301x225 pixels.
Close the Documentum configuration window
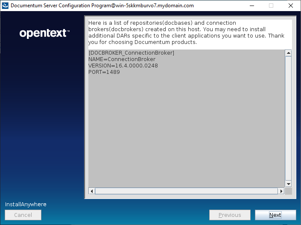(x=291, y=6)
